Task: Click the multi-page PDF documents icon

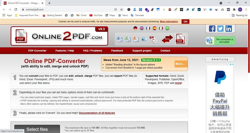Action: [153, 39]
